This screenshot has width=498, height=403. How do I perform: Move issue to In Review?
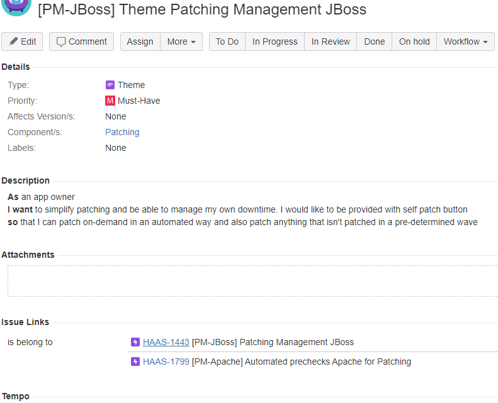[x=331, y=41]
